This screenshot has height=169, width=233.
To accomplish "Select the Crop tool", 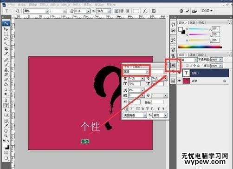I will 6,49.
